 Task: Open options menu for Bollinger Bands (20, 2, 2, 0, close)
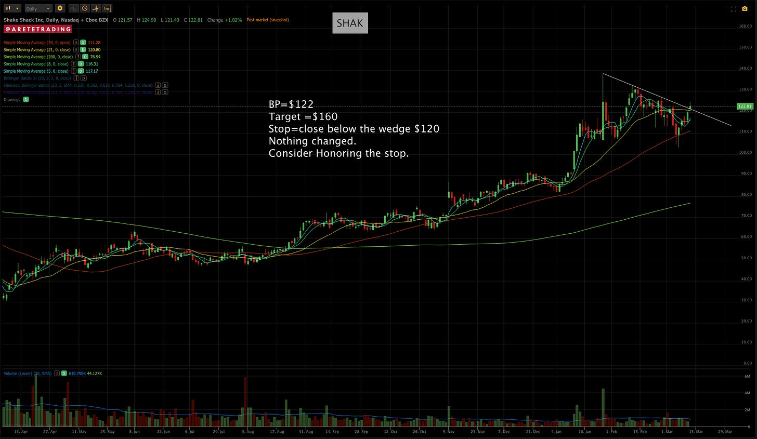pyautogui.click(x=76, y=78)
